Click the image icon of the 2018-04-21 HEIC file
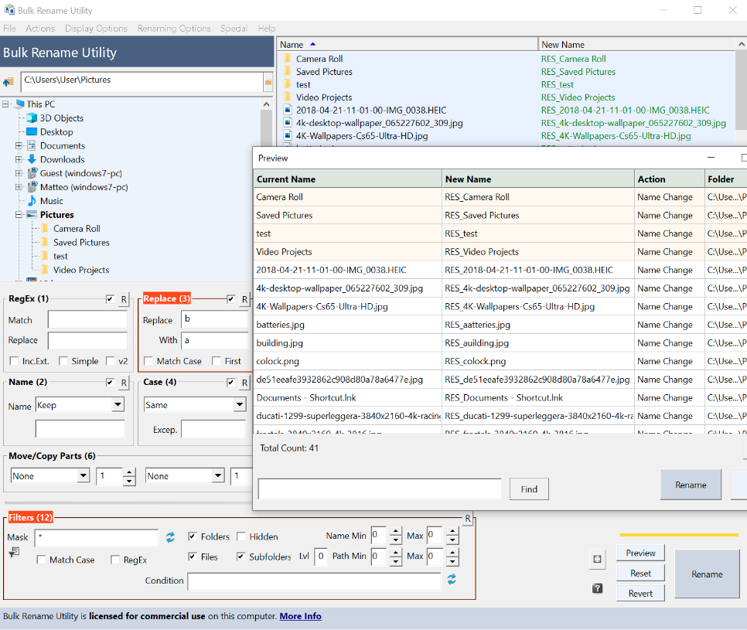Screen dimensions: 747x630 [x=287, y=110]
